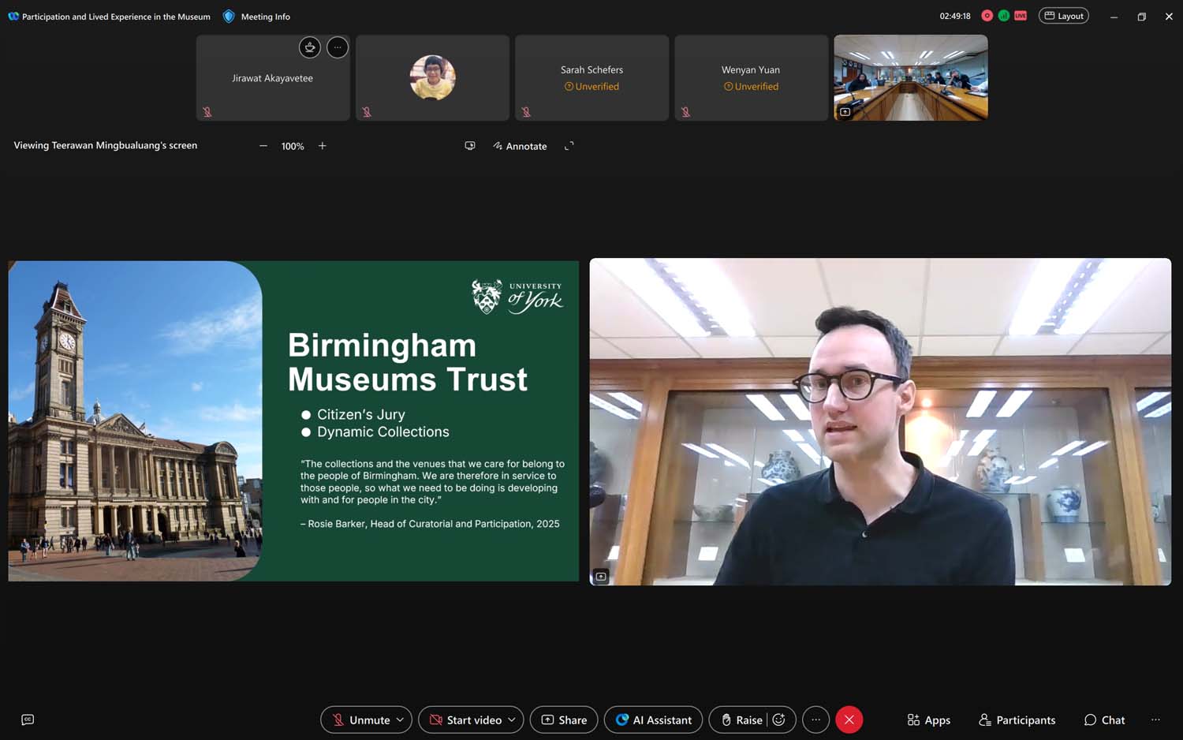Zoom in shared screen with plus button
Viewport: 1183px width, 740px height.
323,146
